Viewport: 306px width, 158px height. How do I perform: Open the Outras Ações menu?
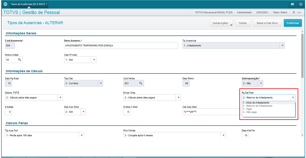(222, 23)
